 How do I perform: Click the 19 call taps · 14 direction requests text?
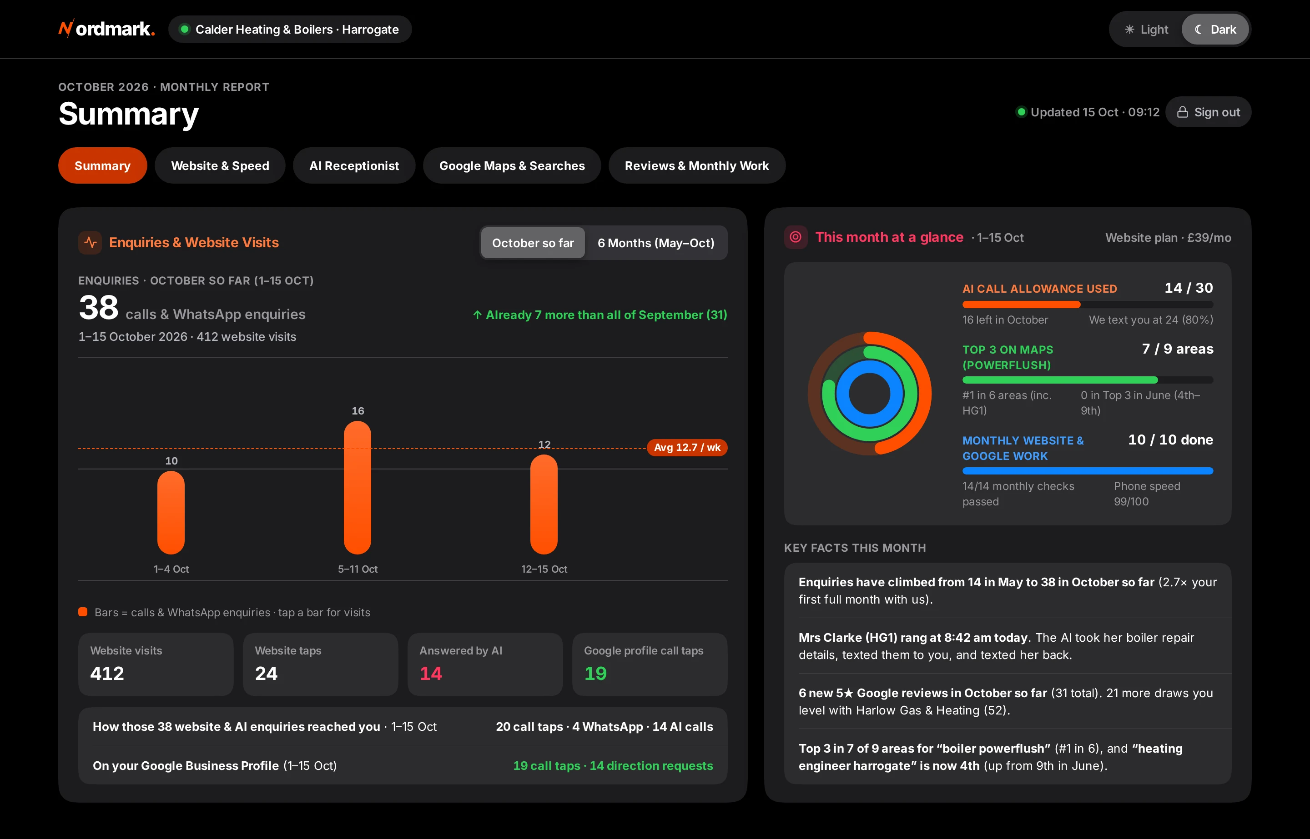[x=613, y=765]
